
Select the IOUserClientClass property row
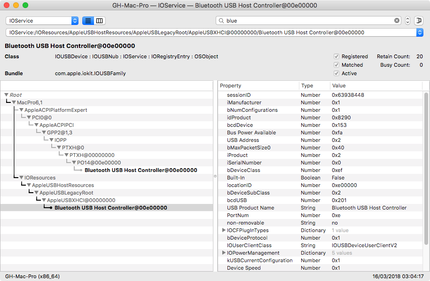point(321,245)
